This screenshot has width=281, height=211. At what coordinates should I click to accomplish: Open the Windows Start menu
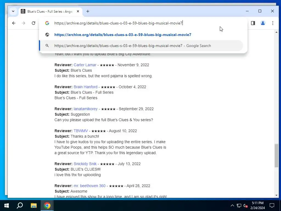7,206
